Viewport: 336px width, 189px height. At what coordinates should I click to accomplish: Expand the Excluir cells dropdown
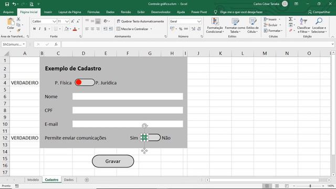tap(280, 25)
